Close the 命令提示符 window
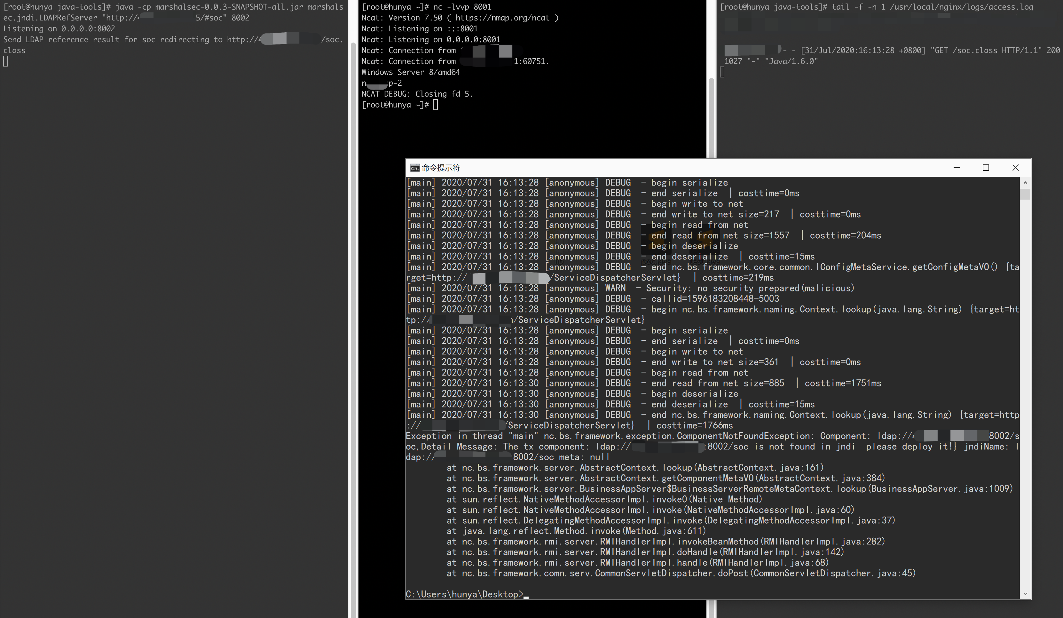This screenshot has width=1063, height=618. (1015, 168)
